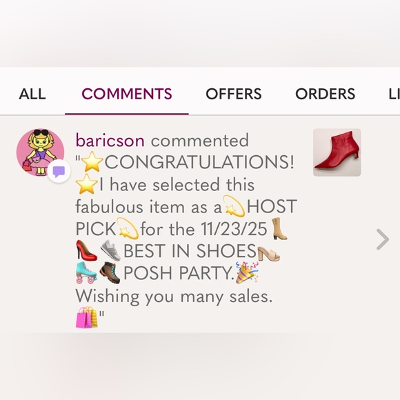Image resolution: width=400 pixels, height=400 pixels.
Task: Go to the ORDERS tab
Action: coord(326,94)
